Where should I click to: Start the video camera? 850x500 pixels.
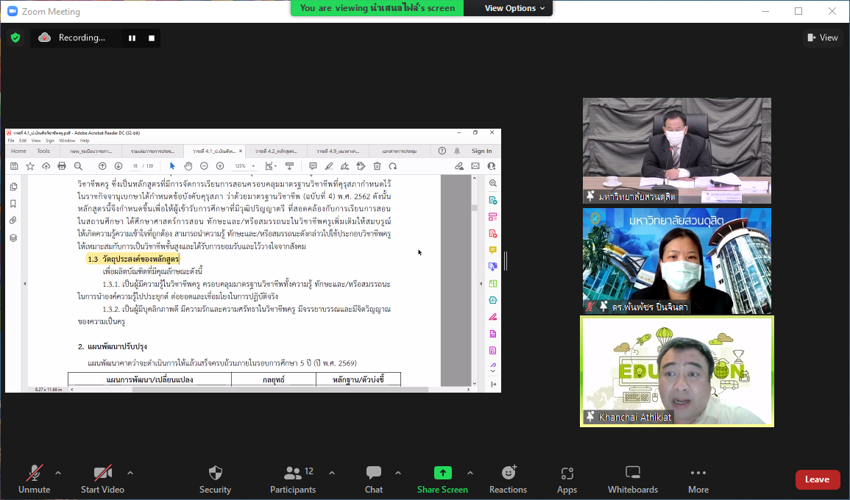102,473
